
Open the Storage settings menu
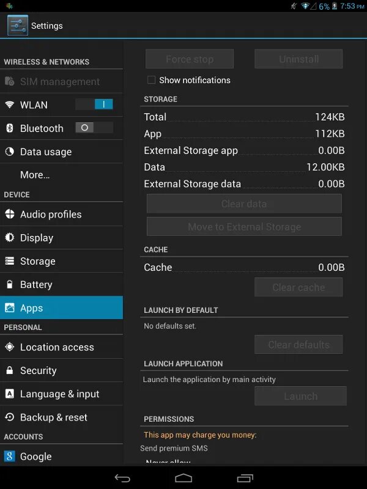click(x=38, y=262)
